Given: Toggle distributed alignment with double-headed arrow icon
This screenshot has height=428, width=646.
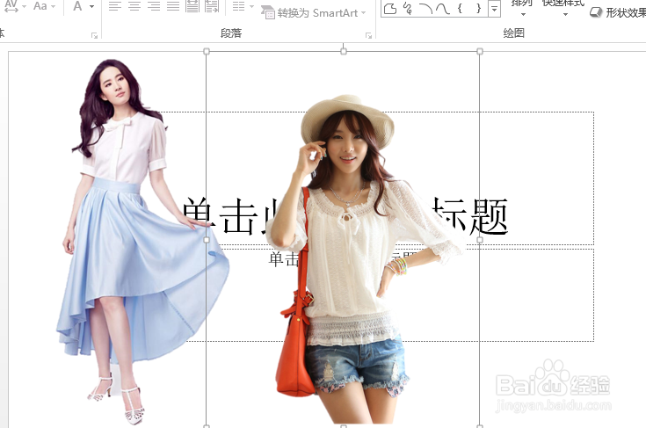Looking at the screenshot, I should point(192,6).
